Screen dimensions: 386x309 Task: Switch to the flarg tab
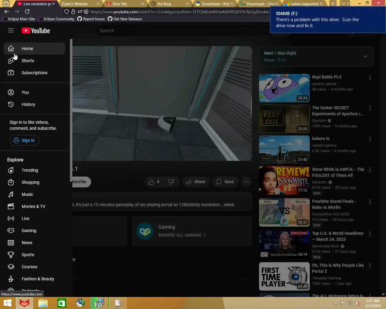point(169,4)
